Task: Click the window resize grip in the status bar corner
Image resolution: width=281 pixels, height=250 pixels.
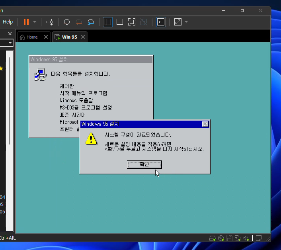Action: [x=268, y=239]
